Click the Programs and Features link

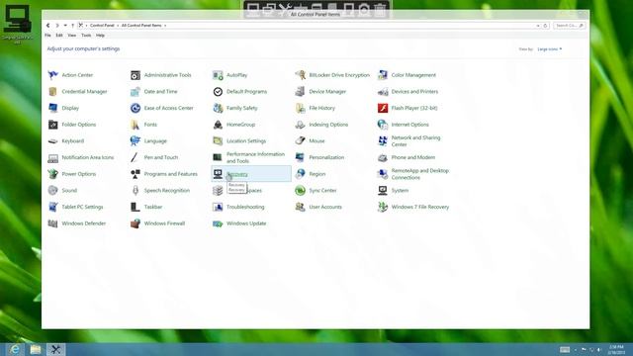coord(171,174)
